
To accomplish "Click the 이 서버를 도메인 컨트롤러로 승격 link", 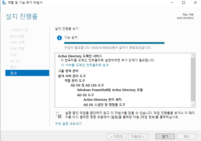I will point(85,65).
